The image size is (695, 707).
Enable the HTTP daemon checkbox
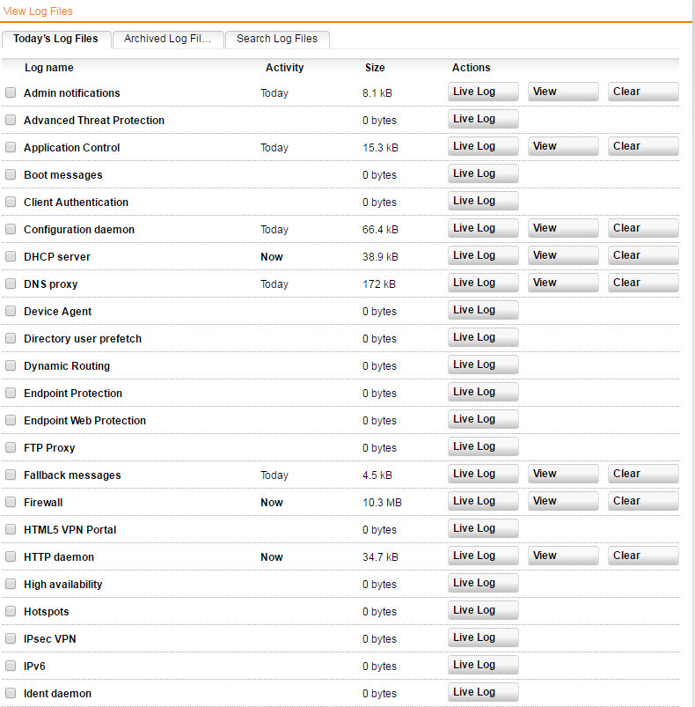11,557
